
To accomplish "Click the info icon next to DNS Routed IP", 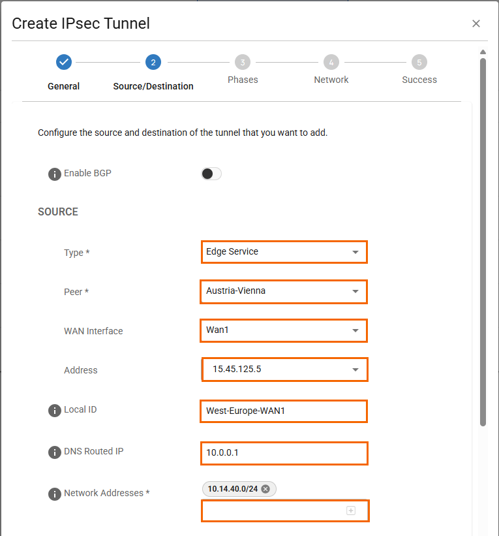I will (55, 452).
